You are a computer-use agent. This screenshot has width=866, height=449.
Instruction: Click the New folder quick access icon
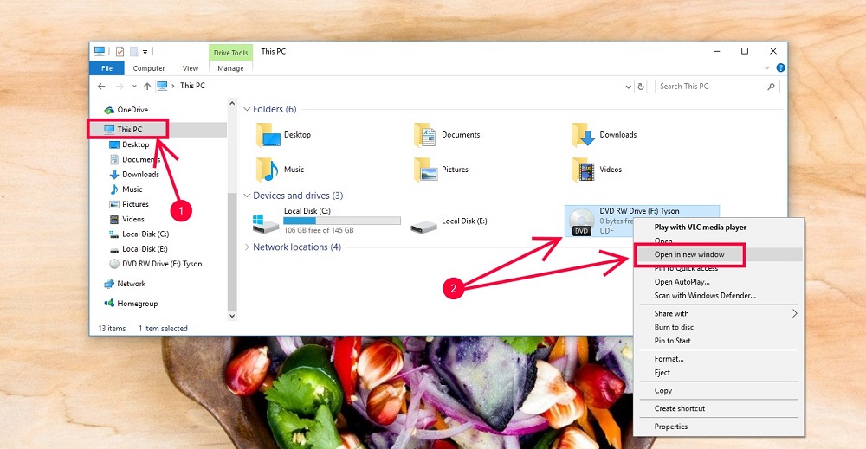pyautogui.click(x=133, y=51)
